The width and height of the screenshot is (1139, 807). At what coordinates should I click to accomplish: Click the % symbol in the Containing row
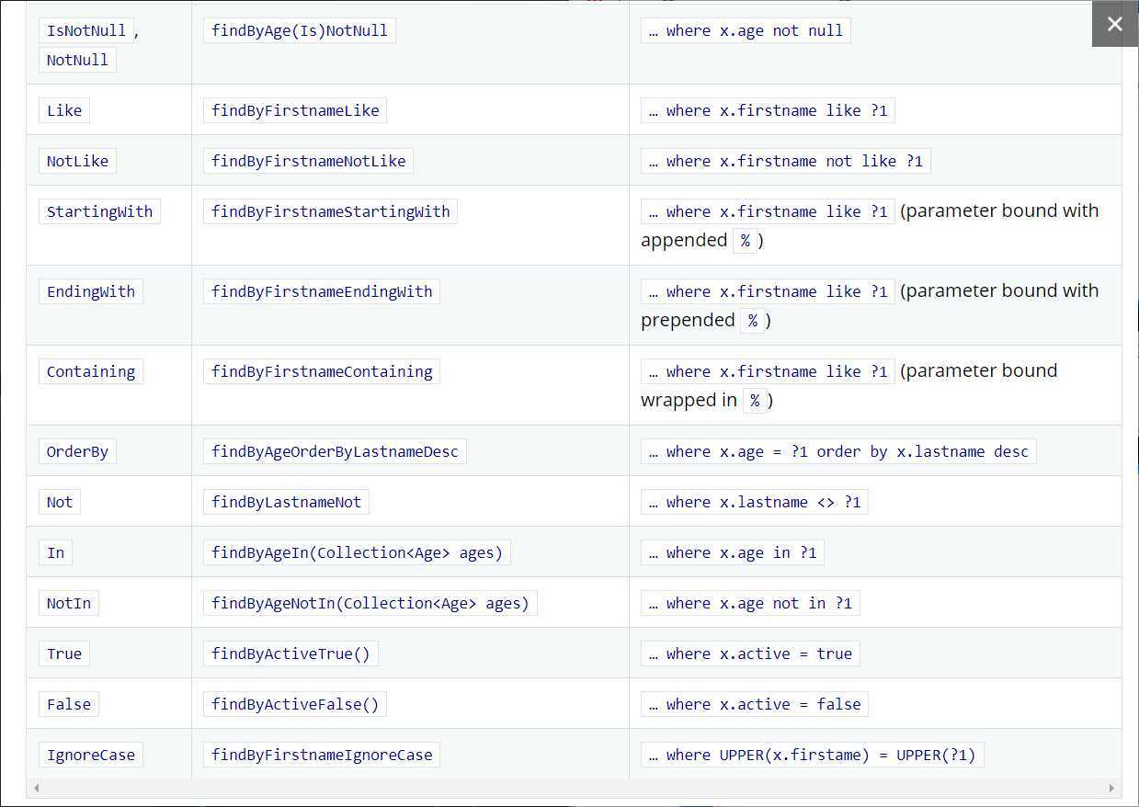point(755,401)
